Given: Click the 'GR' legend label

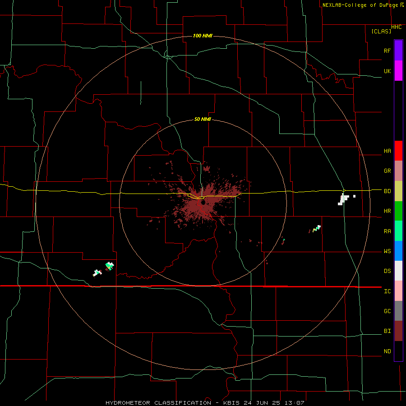Looking at the screenshot, I should (387, 171).
